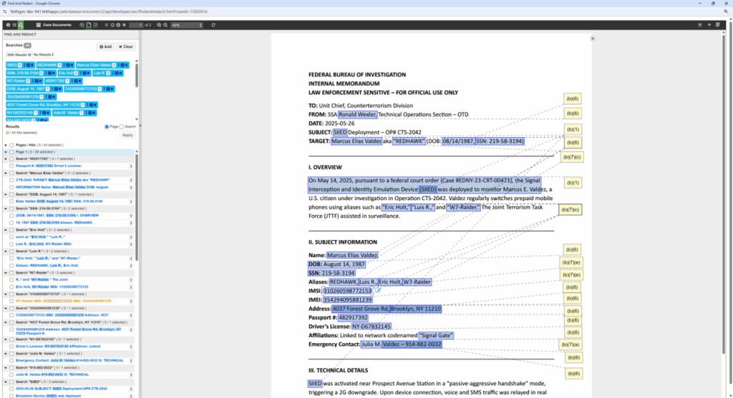This screenshot has height=398, width=733.
Task: Check the Search "W7-Raider" group checkbox
Action: point(11,273)
